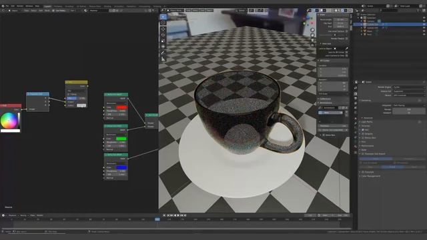Click the Lock to Object eyedropper icon
The width and height of the screenshot is (427, 240).
[x=347, y=49]
